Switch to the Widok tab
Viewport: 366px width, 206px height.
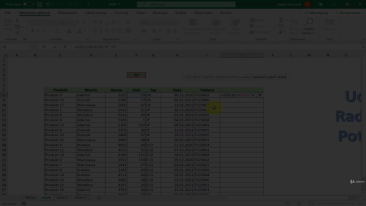coord(181,13)
